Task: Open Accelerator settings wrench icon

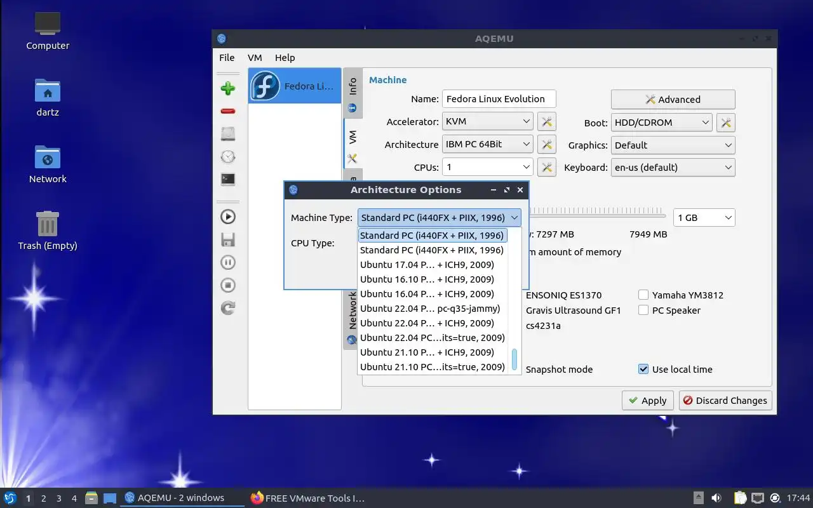Action: tap(547, 122)
